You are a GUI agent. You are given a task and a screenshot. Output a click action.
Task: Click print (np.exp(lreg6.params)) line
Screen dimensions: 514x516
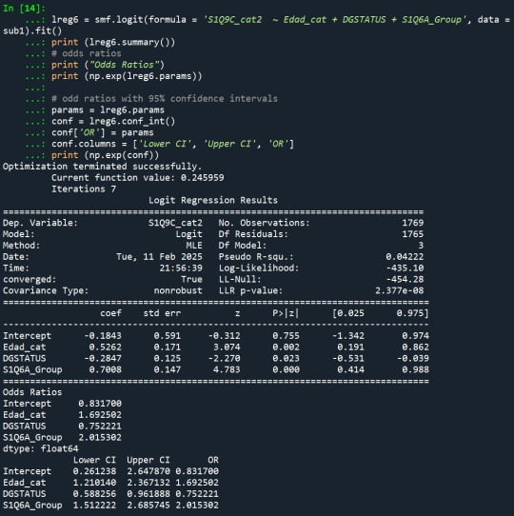click(127, 76)
